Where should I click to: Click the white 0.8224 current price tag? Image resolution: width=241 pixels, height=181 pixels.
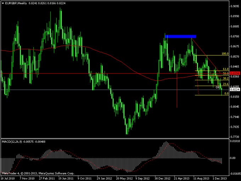coord(235,90)
